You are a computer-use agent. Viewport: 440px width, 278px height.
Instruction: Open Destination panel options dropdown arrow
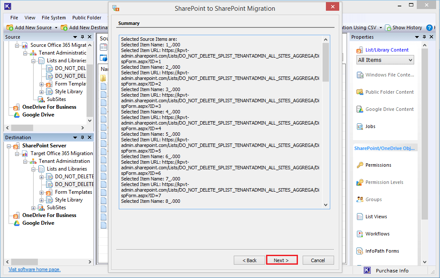pos(75,137)
